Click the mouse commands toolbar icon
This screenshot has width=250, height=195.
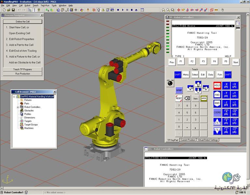223,10
